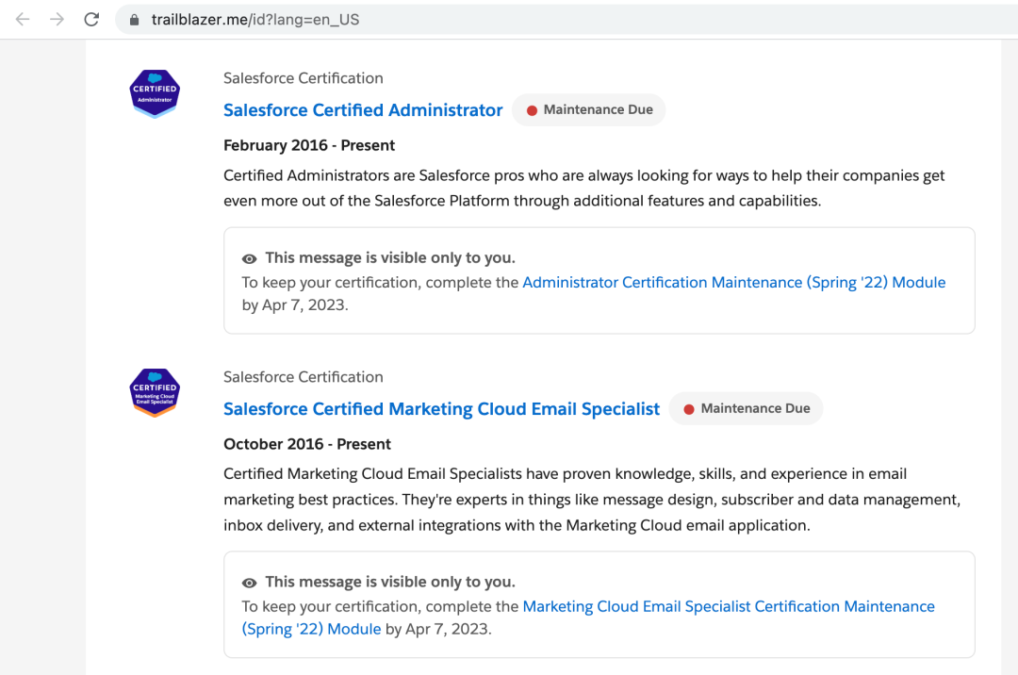
Task: Click 'by Apr 7, 2023.' in Email Specialist message
Action: coord(439,629)
